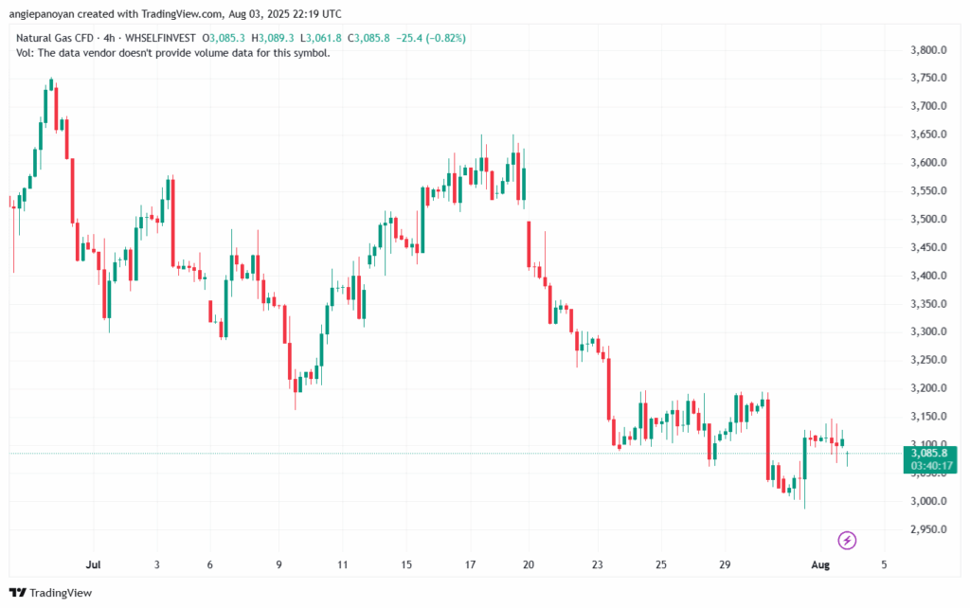The height and width of the screenshot is (608, 970).
Task: Click the 3,700.0 price axis label
Action: tap(928, 106)
